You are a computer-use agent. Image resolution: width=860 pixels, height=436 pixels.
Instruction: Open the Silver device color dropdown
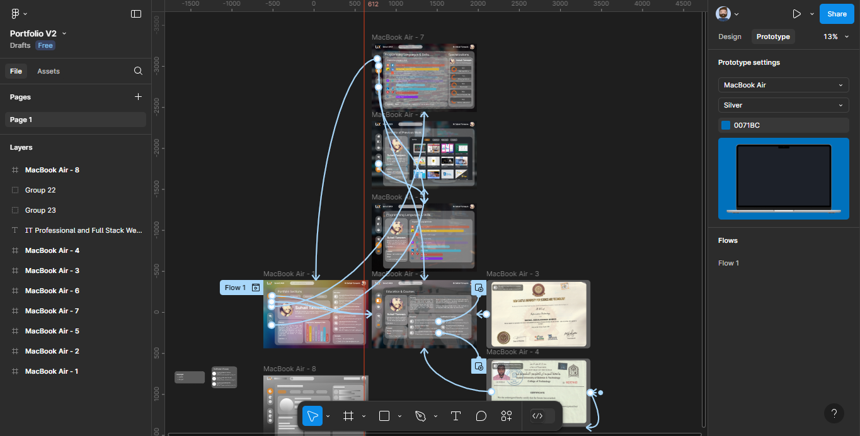pos(783,105)
